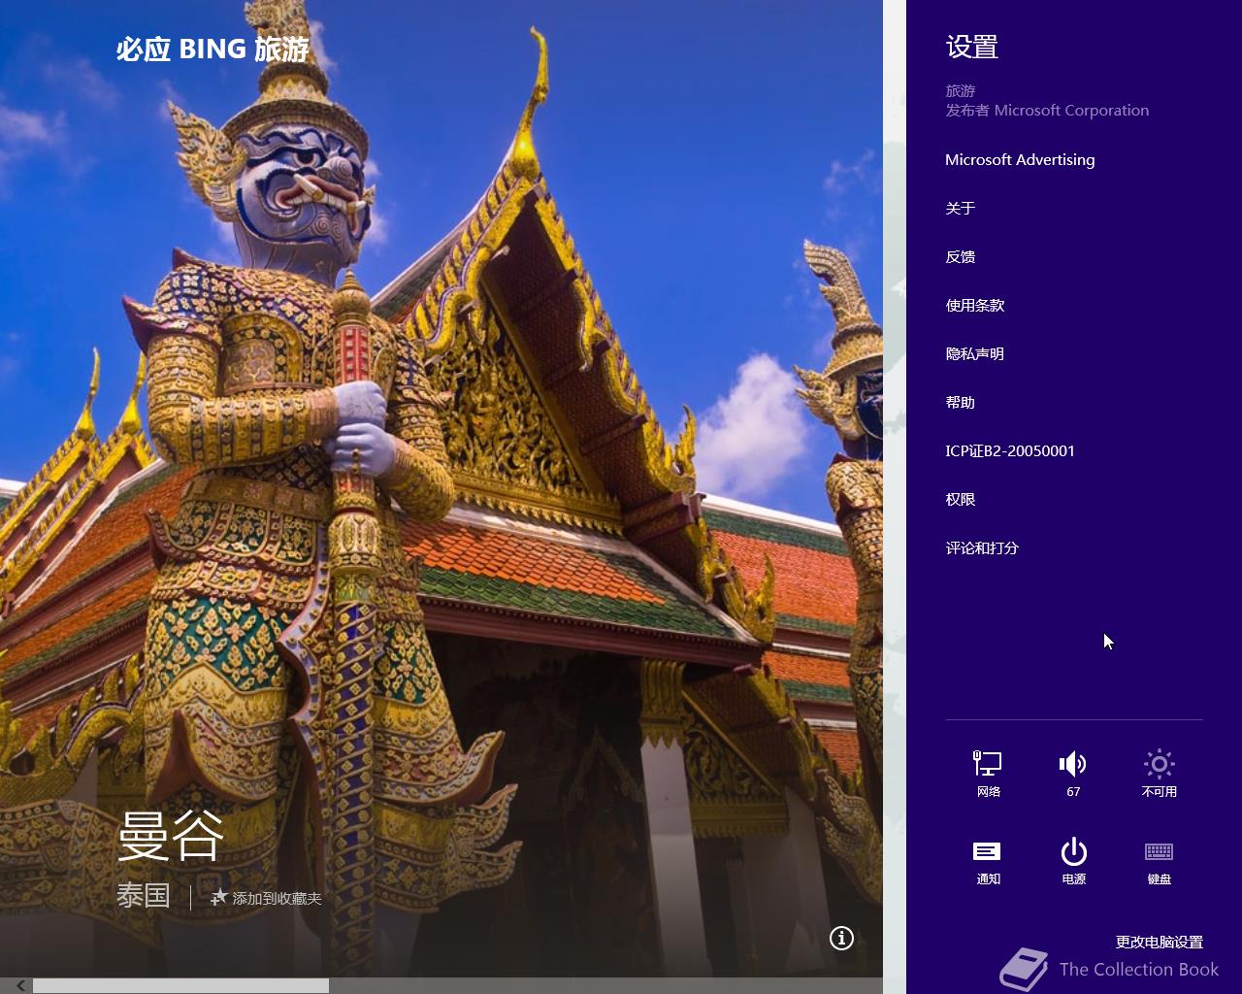Open the 隐私声明 (Privacy statement) entry
This screenshot has width=1242, height=994.
pyautogui.click(x=975, y=353)
